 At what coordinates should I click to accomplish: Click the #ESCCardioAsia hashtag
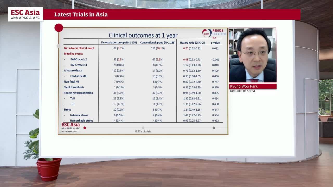point(143,131)
